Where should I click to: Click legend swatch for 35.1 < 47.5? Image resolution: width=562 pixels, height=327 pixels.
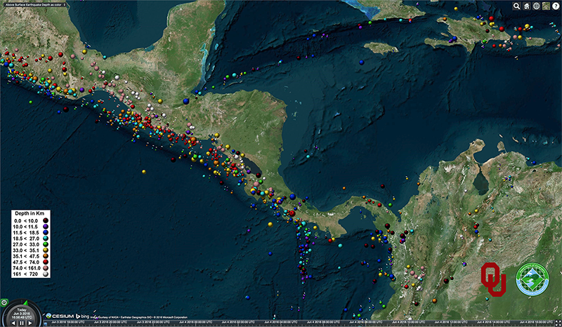pos(46,256)
